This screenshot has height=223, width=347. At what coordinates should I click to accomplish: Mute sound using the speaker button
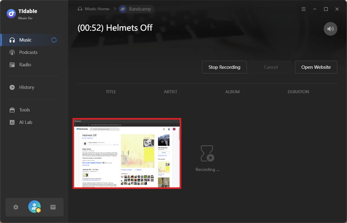(x=331, y=29)
